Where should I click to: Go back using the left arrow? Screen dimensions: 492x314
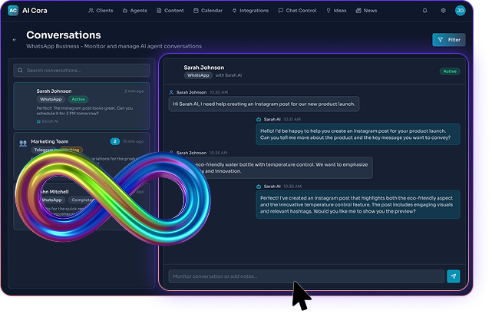(x=14, y=39)
